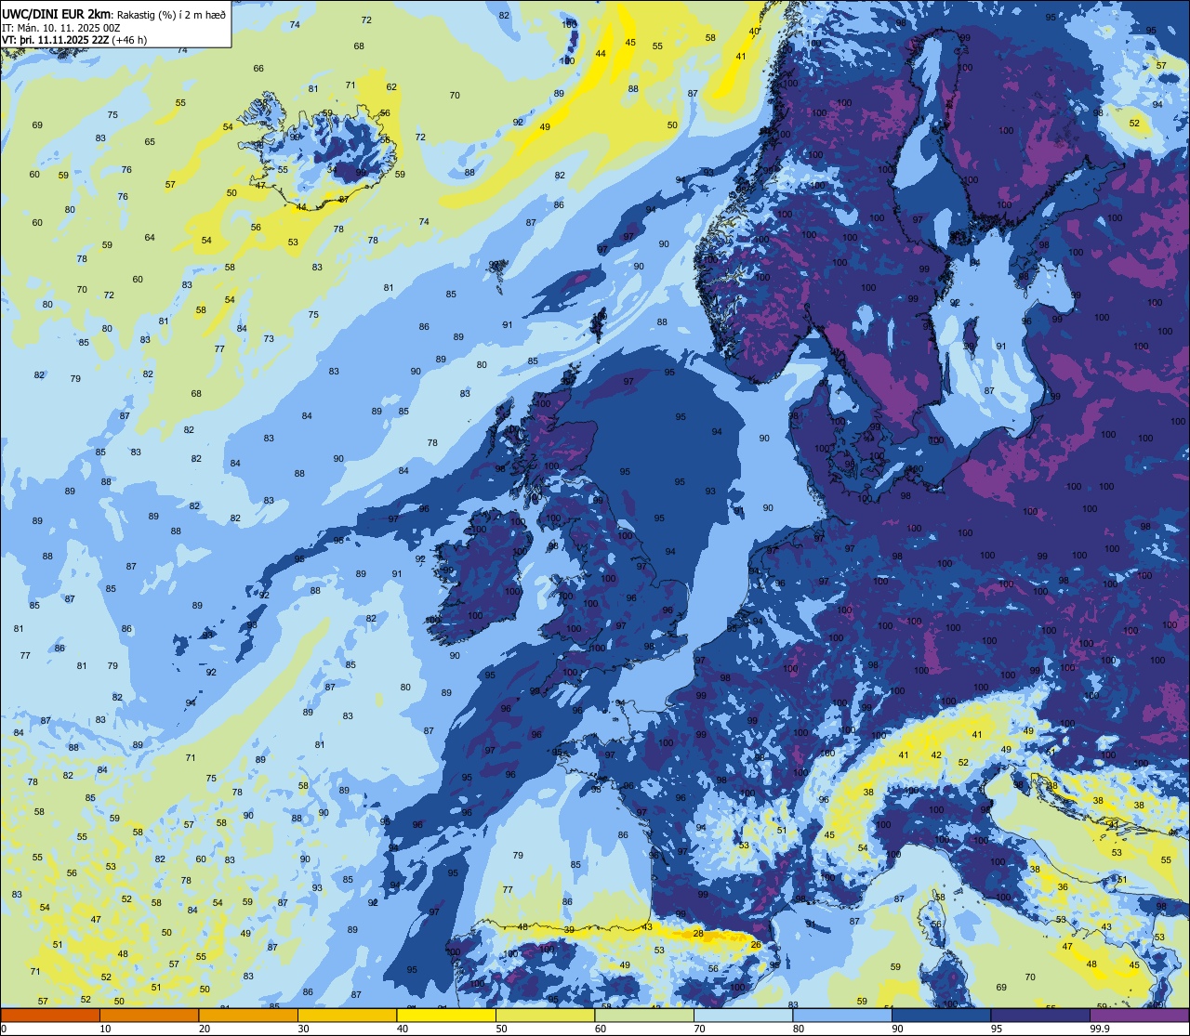Click the 70–80 pale blue legend swatch
This screenshot has height=1036, width=1190.
click(743, 1015)
